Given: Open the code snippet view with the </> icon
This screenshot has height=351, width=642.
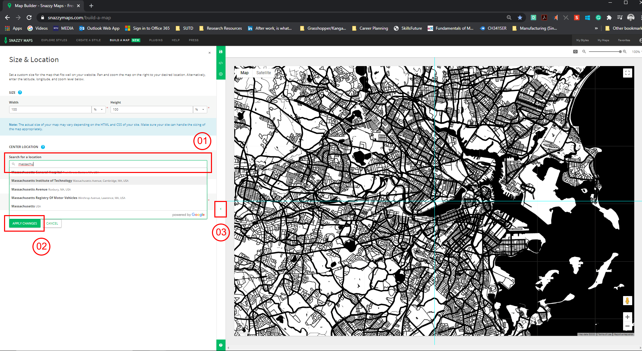Looking at the screenshot, I should coord(221,63).
